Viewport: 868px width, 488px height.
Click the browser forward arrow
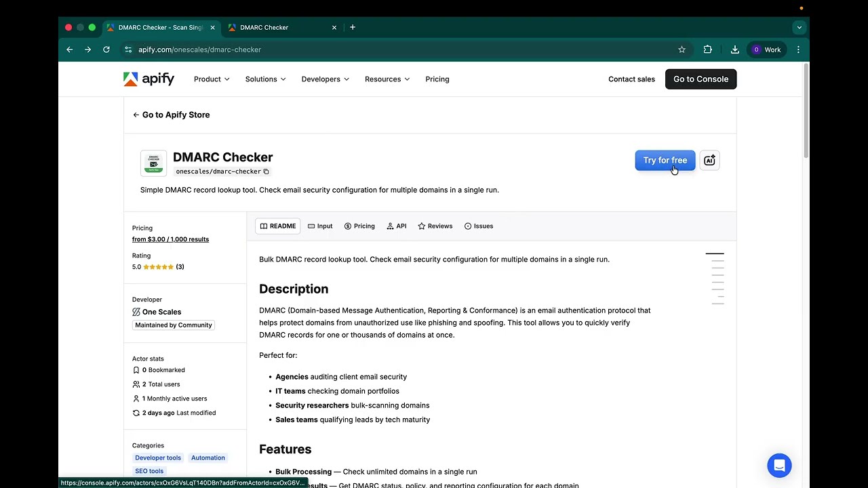point(87,49)
